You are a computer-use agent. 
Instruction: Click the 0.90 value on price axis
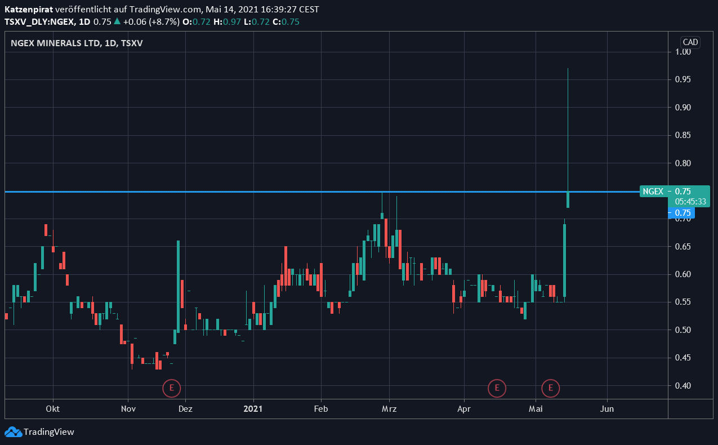click(683, 108)
